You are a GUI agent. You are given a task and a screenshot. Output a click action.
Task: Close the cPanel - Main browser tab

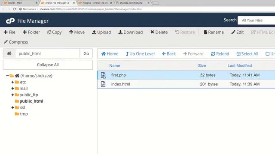(37, 3)
